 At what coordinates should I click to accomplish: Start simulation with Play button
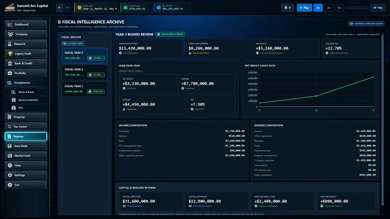(304, 8)
